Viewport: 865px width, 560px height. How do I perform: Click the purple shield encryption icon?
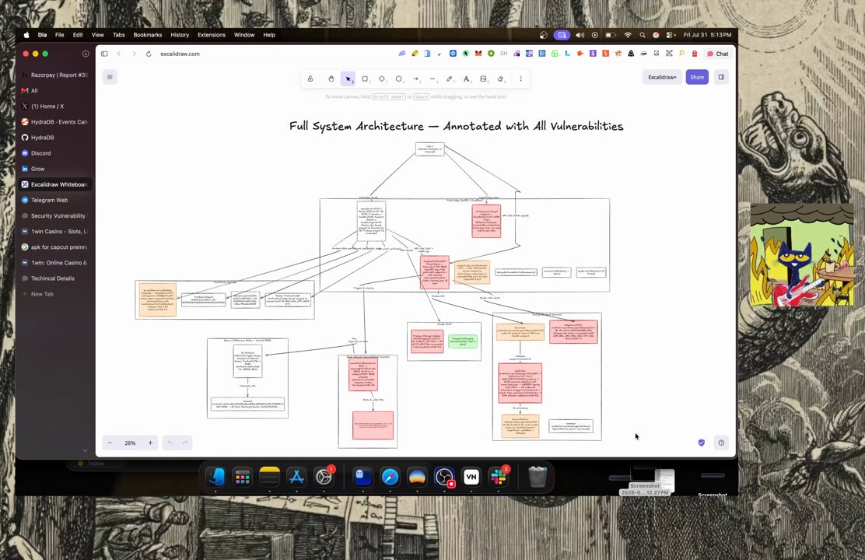pyautogui.click(x=702, y=443)
